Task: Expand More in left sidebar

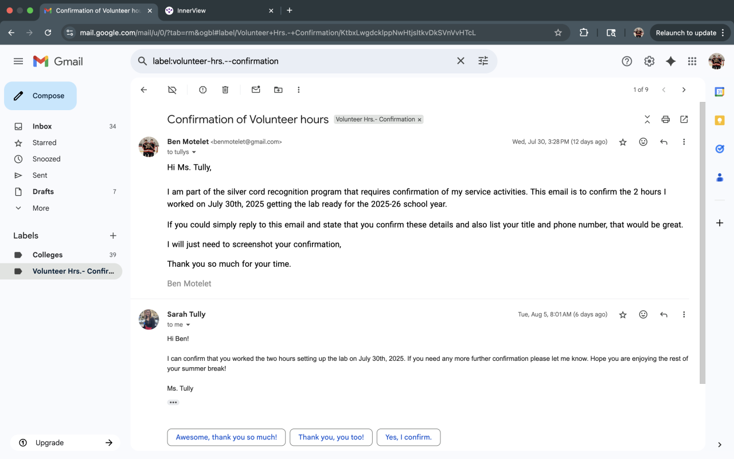Action: click(x=41, y=208)
